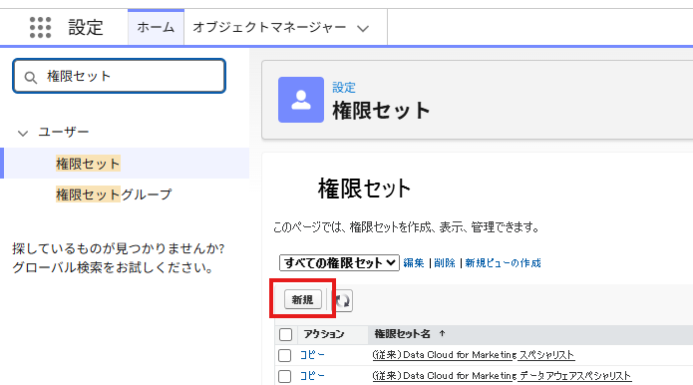The width and height of the screenshot is (693, 385).
Task: Select 権限セット in the sidebar
Action: click(88, 164)
